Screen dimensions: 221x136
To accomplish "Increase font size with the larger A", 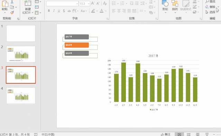I will click(x=93, y=3).
